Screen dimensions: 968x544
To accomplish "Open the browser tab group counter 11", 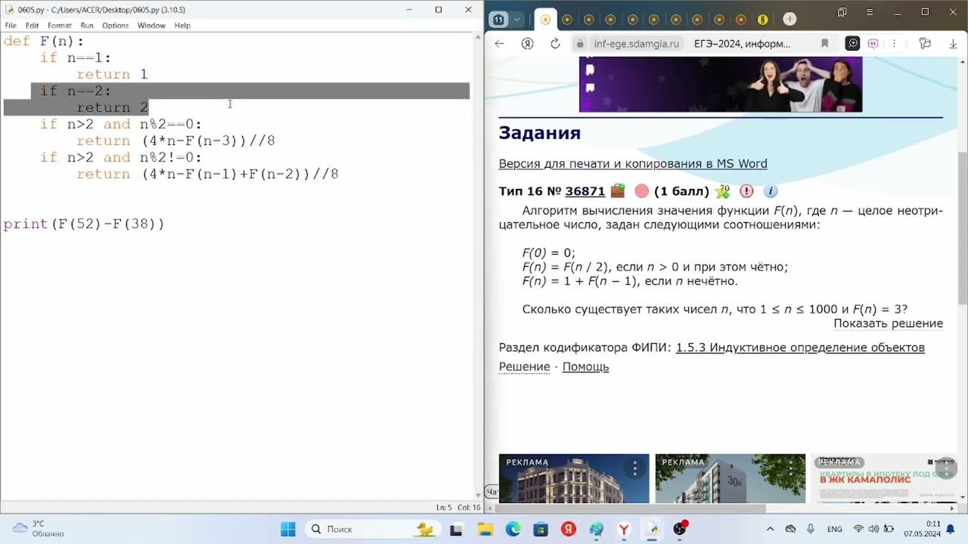I will click(x=498, y=20).
